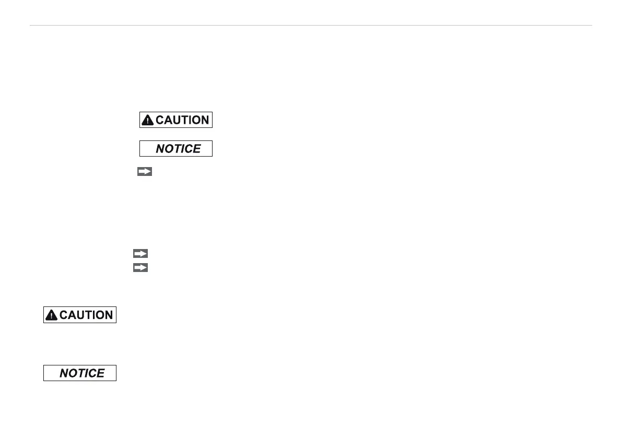Click the indented CAUTION label box
622x438 pixels.
pyautogui.click(x=175, y=120)
